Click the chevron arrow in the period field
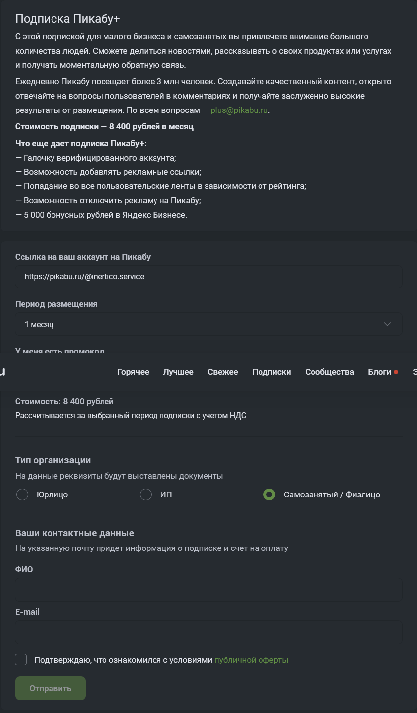417x713 pixels. click(387, 324)
